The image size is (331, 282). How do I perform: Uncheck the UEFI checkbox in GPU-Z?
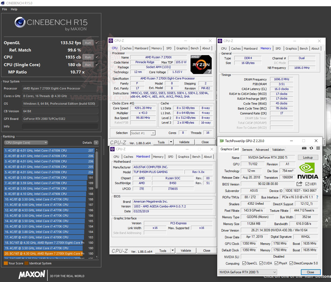[307, 184]
